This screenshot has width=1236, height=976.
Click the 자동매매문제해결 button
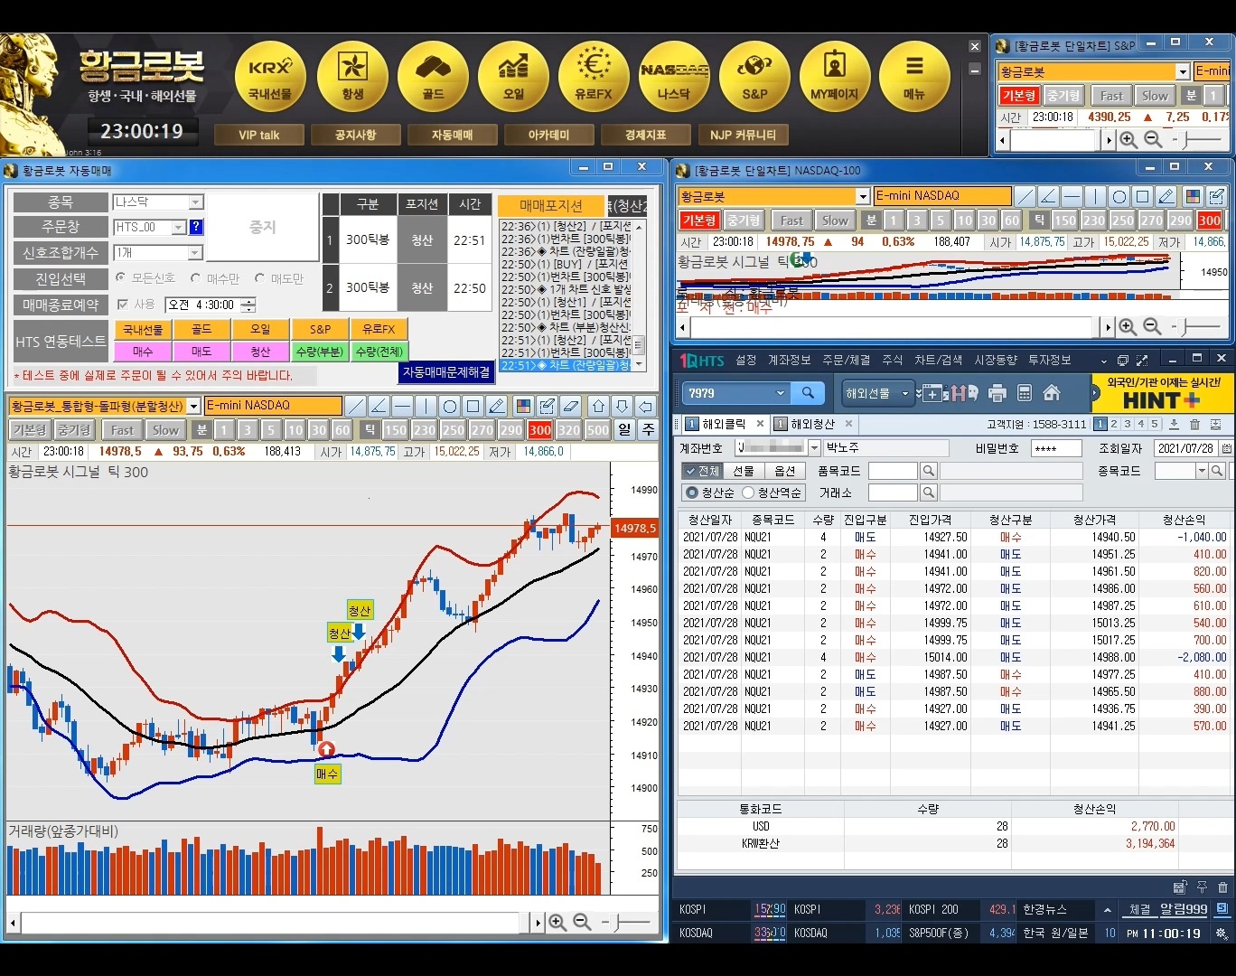pos(446,372)
